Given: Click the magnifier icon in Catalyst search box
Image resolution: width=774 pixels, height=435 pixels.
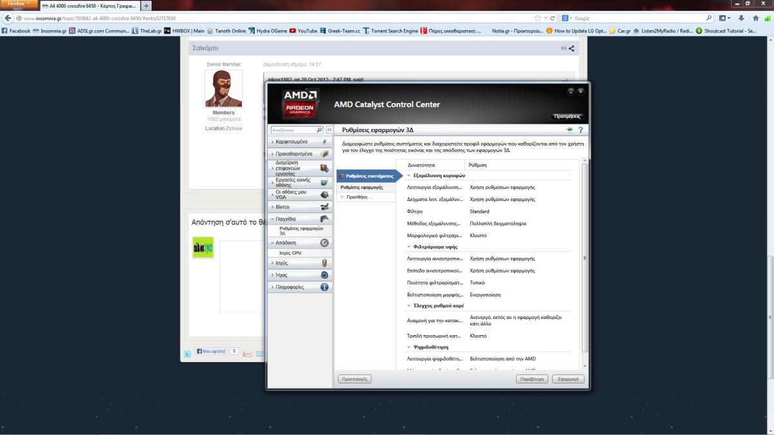Looking at the screenshot, I should point(320,130).
